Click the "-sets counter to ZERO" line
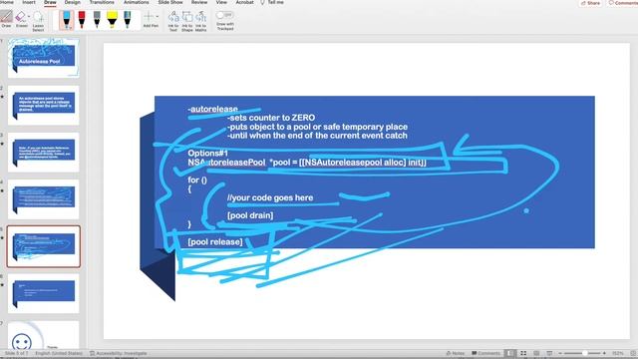Screen dimensions: 638x359 [271, 118]
